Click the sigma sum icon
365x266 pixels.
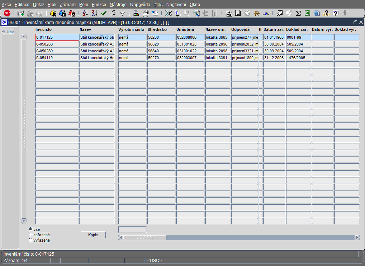tap(298, 13)
